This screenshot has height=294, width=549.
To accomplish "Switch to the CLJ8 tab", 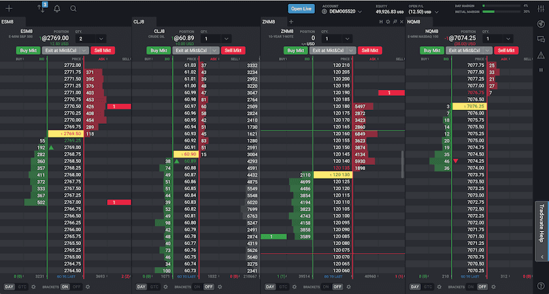I will tap(139, 22).
